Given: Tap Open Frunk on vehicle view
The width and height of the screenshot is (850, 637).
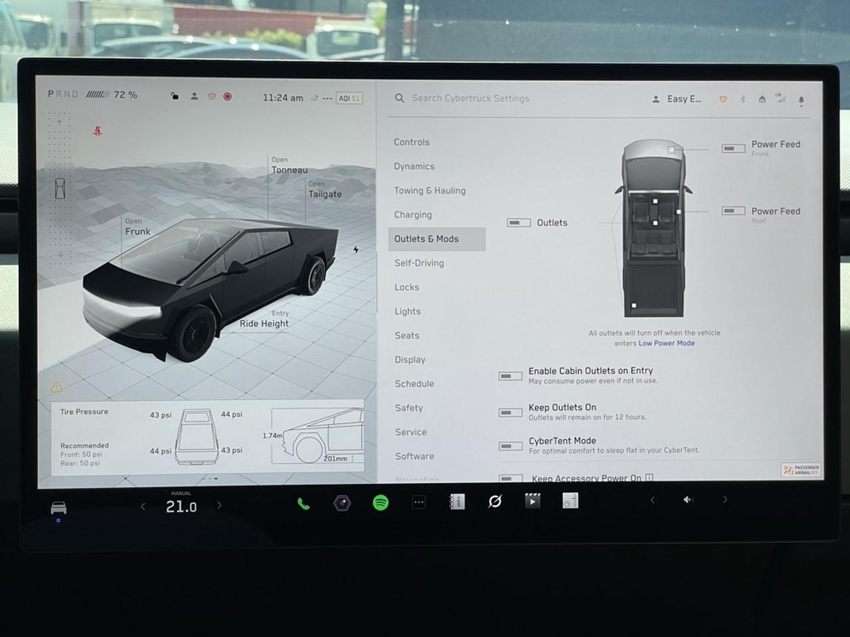Looking at the screenshot, I should [x=137, y=227].
